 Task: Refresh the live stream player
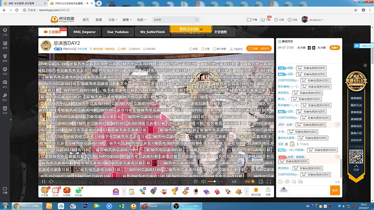51,182
